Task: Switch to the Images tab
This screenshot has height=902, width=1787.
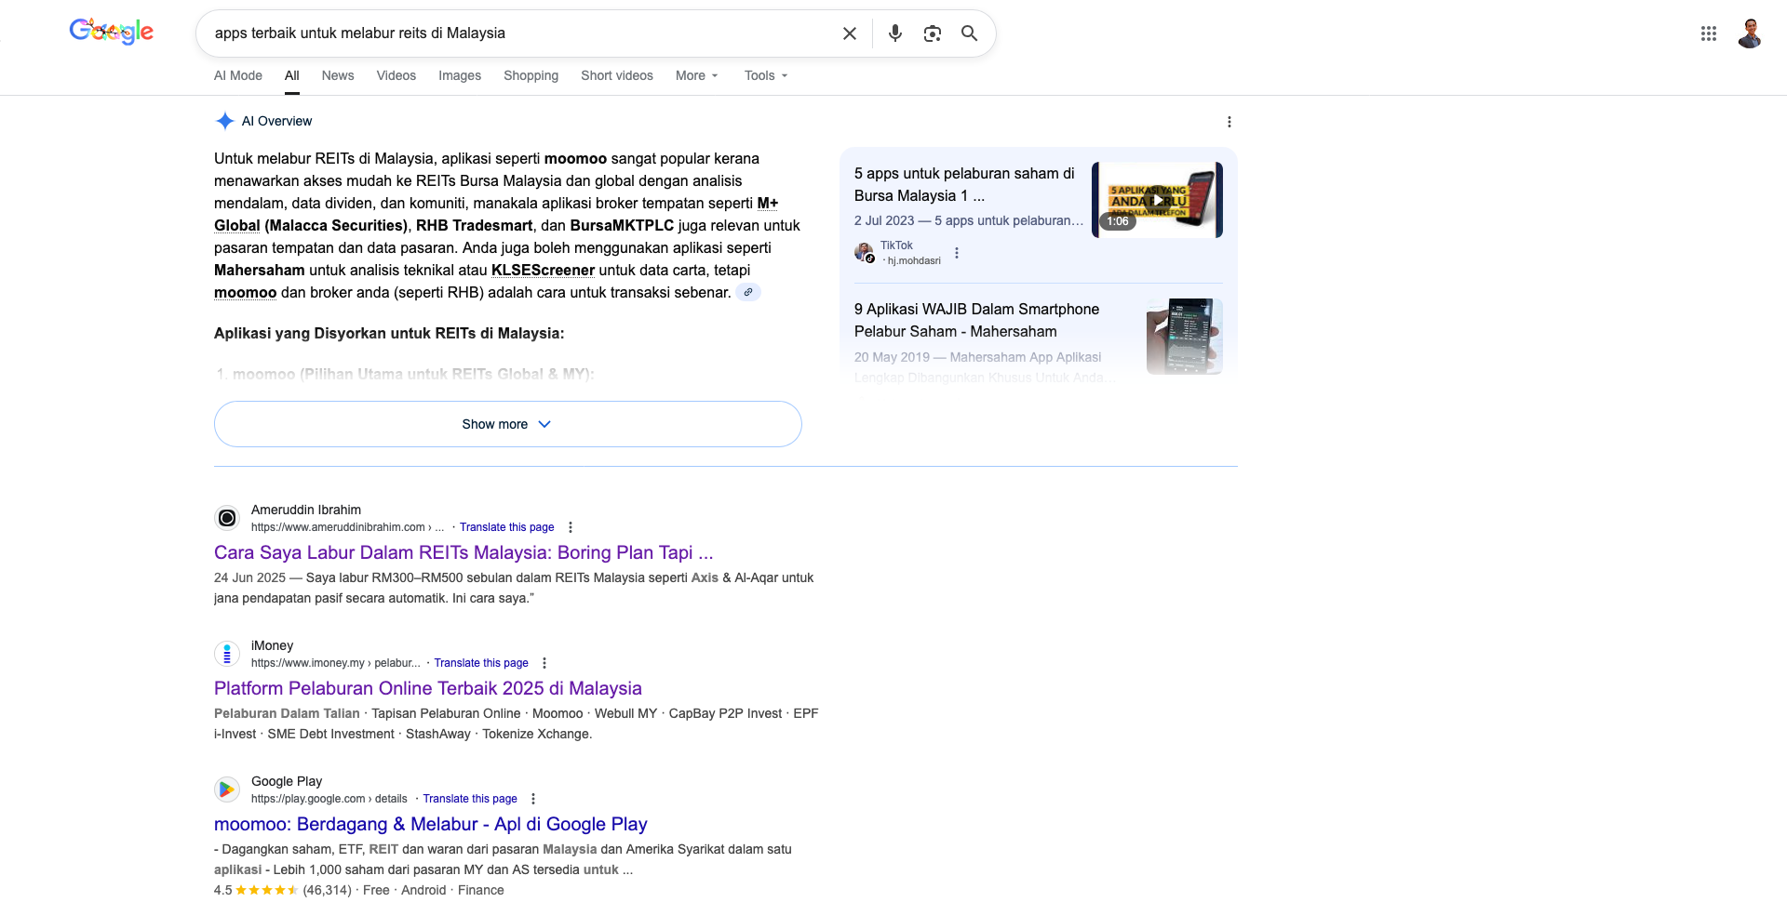Action: click(x=460, y=75)
